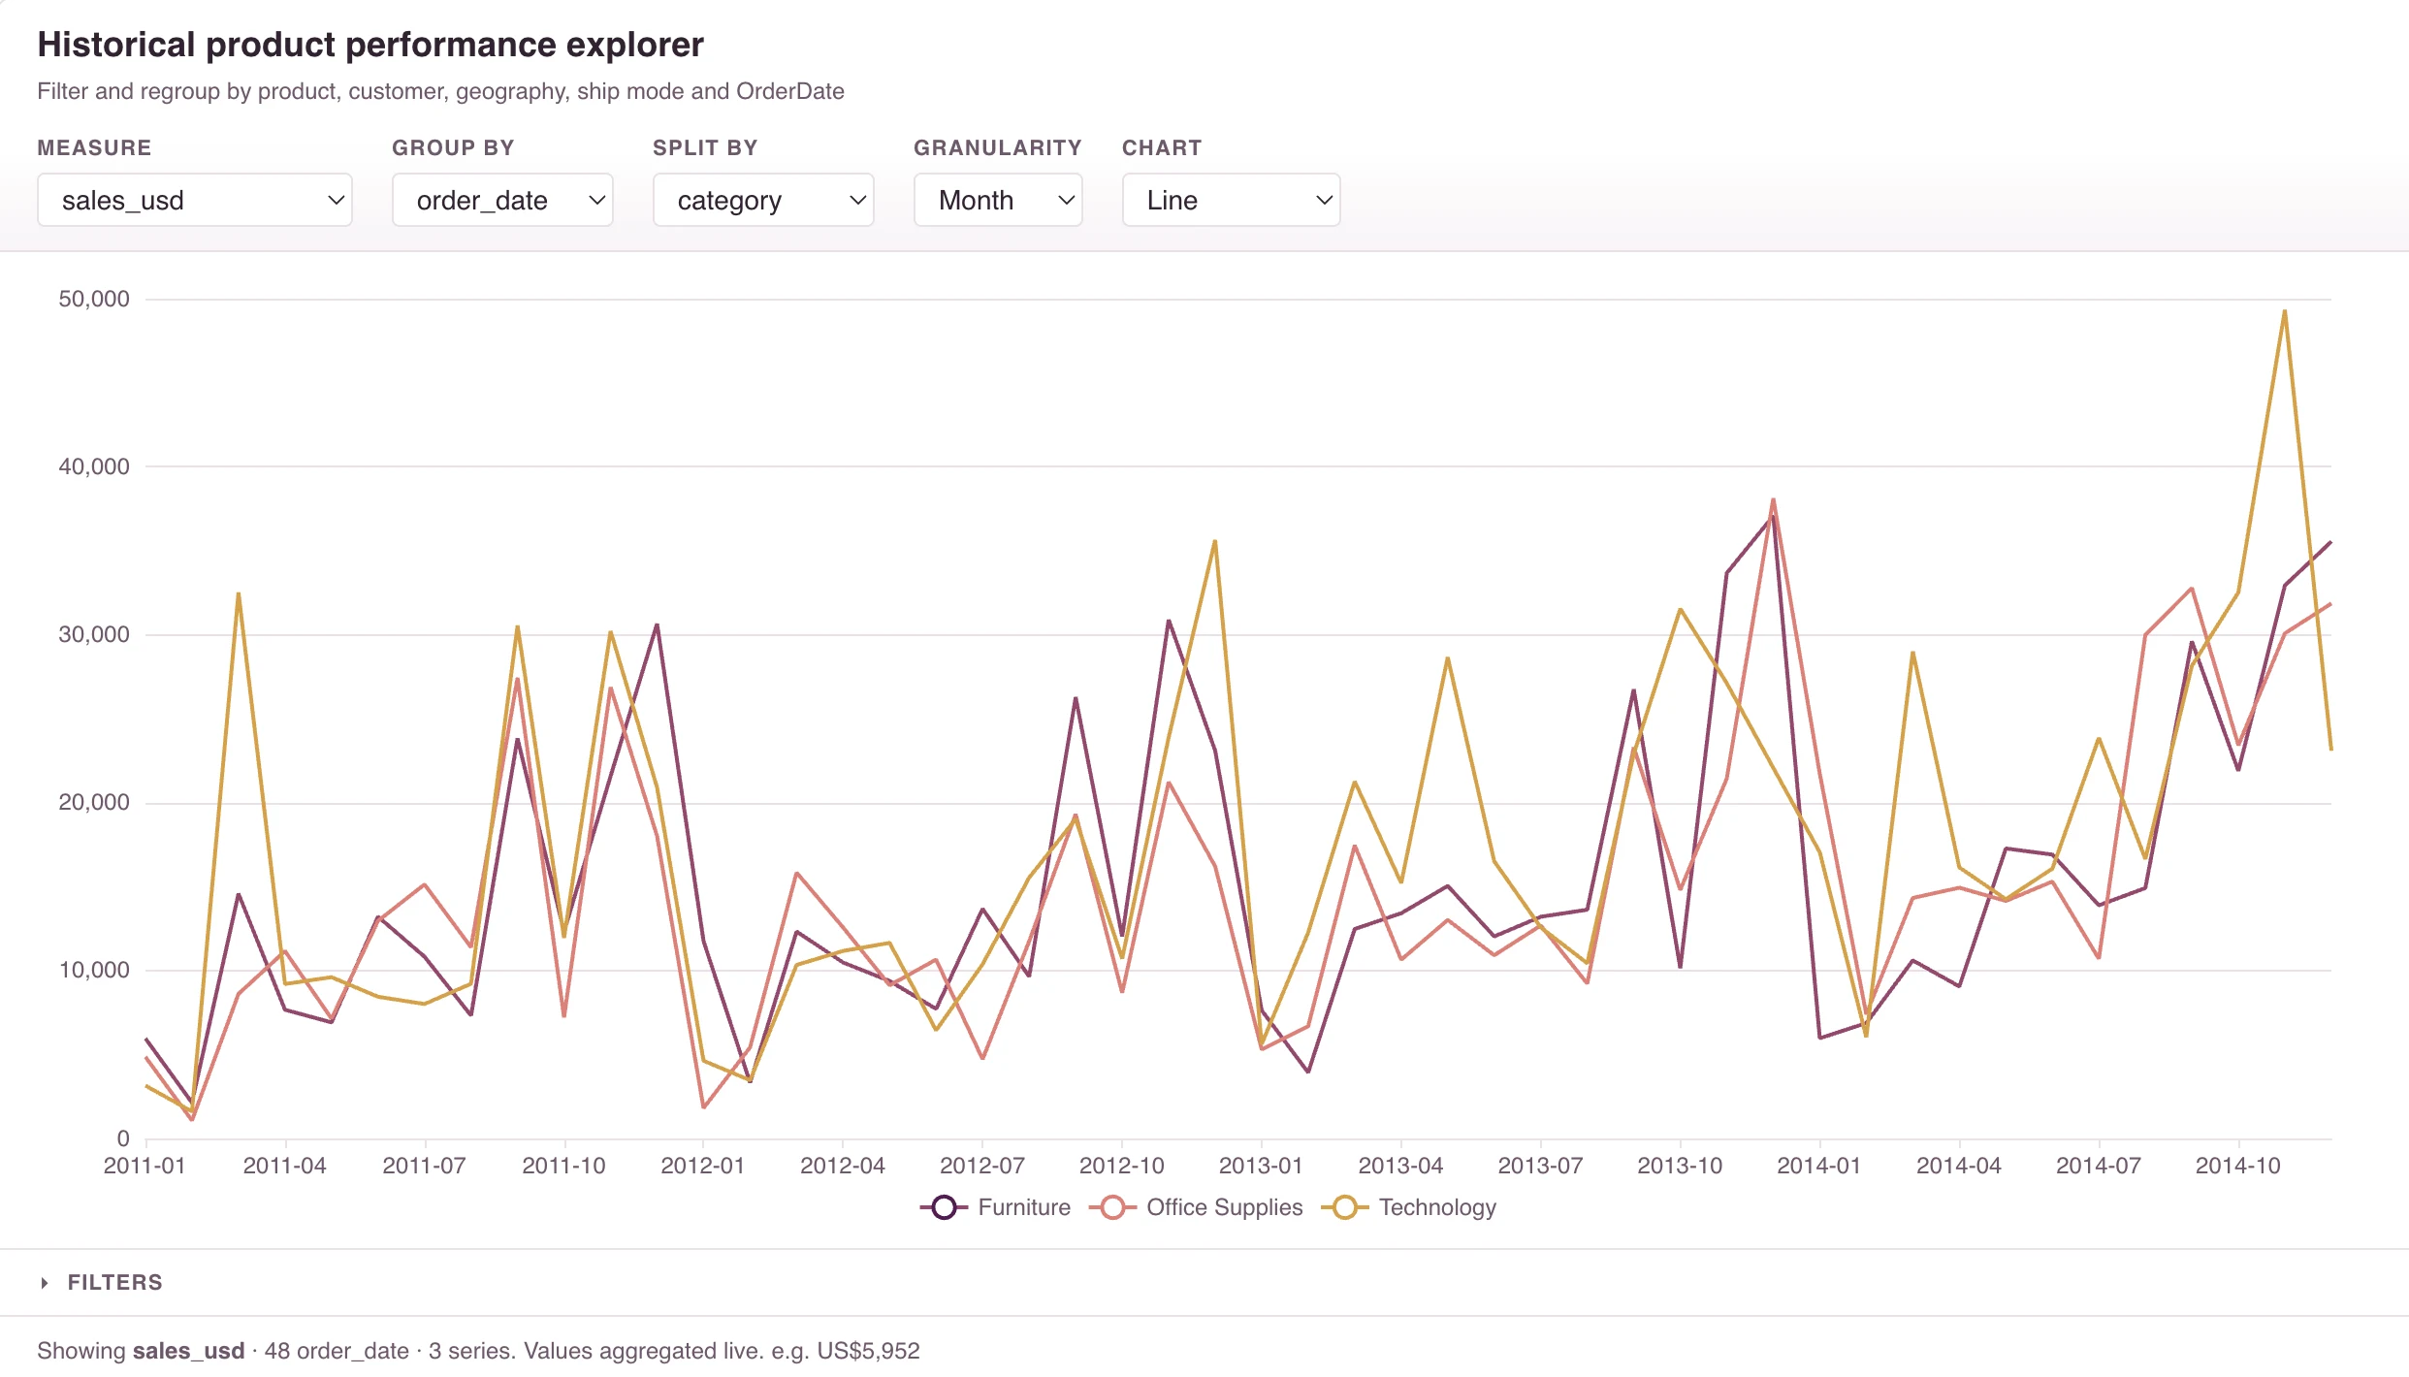Click the Office Supplies legend circle marker
Viewport: 2409px width, 1377px height.
point(1112,1207)
